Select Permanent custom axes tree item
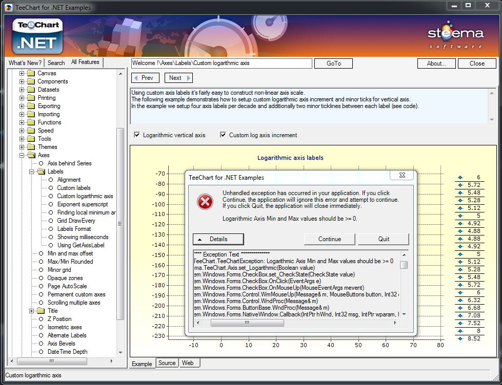The image size is (502, 385). pyautogui.click(x=76, y=294)
